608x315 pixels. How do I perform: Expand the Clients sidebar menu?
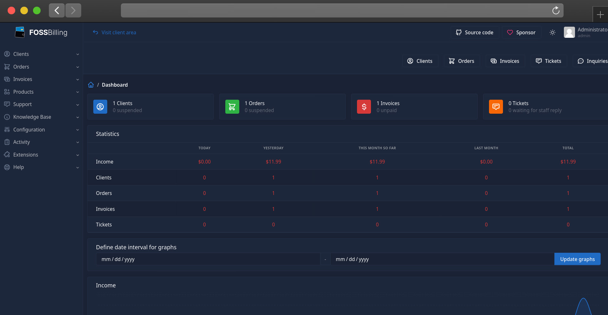click(x=41, y=54)
